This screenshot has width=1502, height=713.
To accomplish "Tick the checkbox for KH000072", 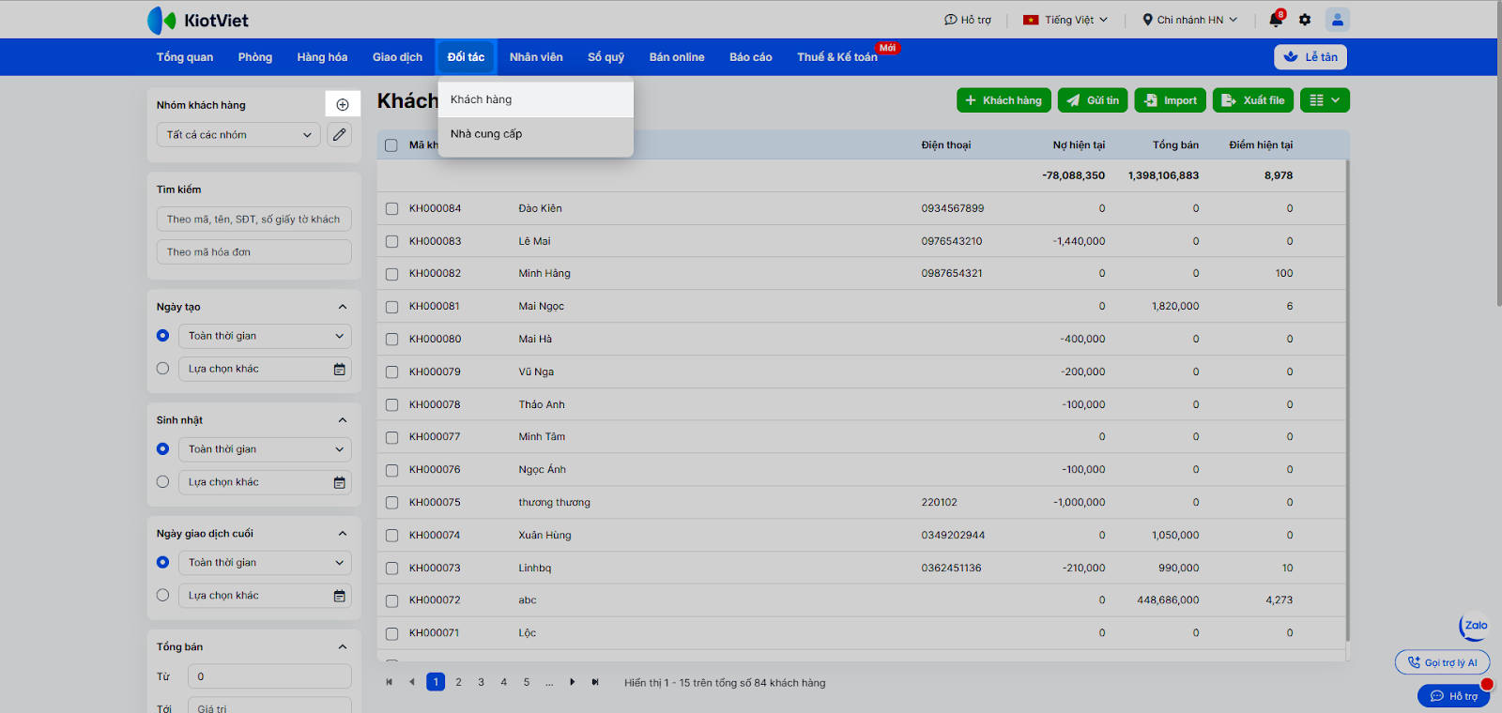I will click(x=391, y=600).
